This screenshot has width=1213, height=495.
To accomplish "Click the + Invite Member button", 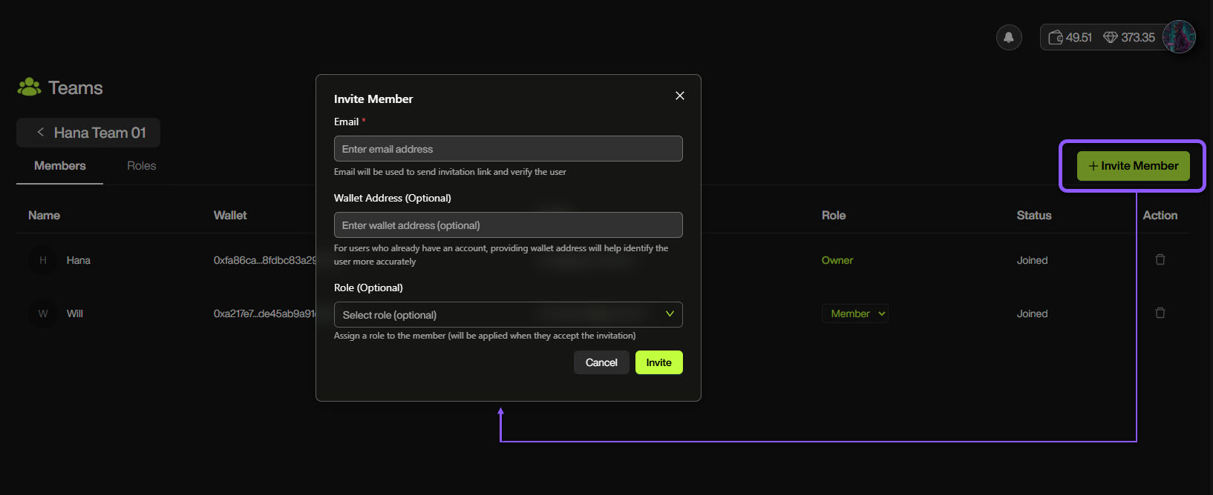I will 1133,166.
